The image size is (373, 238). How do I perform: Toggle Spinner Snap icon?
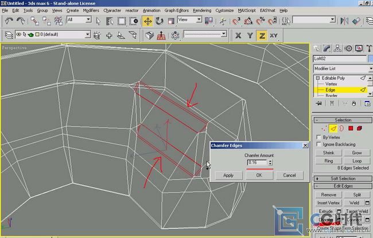coord(273,21)
